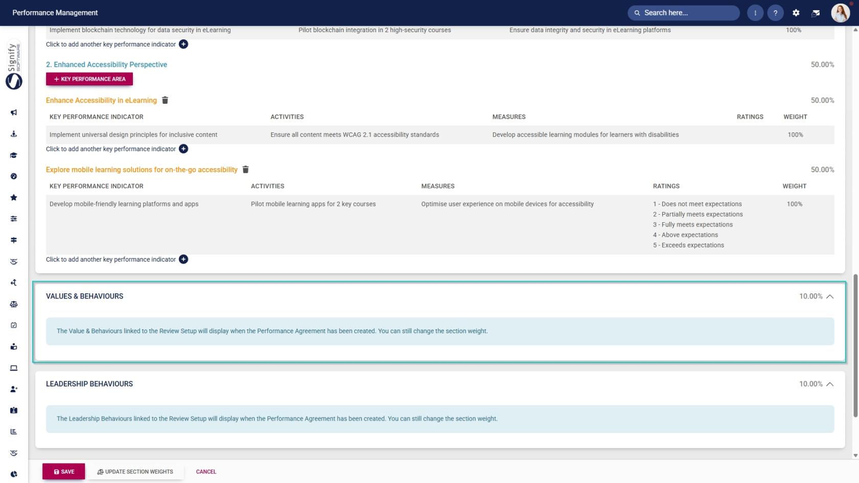Image resolution: width=859 pixels, height=483 pixels.
Task: Select 'Pilot mobile learning apps for 2 key courses'
Action: [x=313, y=204]
